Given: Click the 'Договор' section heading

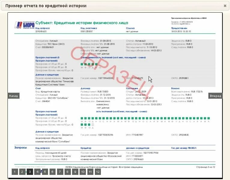Looking at the screenshot, I should [x=85, y=88].
